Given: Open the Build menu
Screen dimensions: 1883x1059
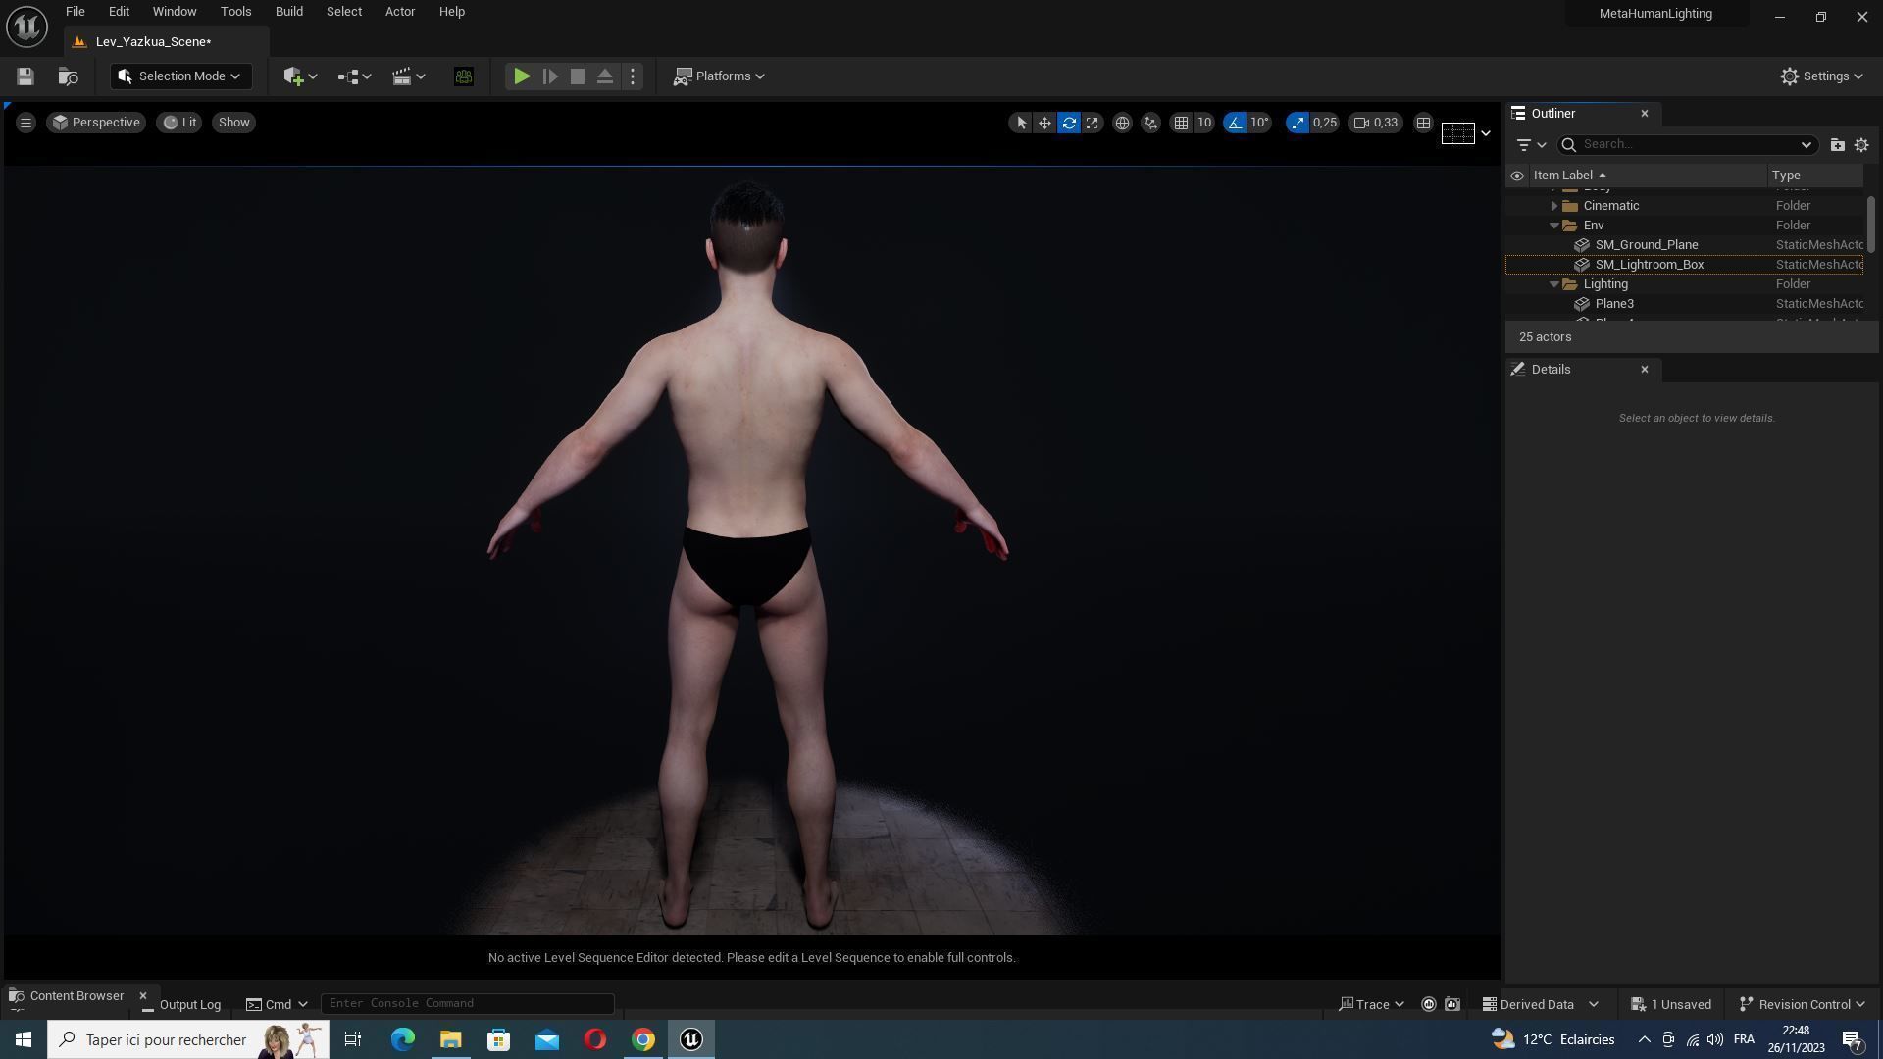Looking at the screenshot, I should coord(288,12).
